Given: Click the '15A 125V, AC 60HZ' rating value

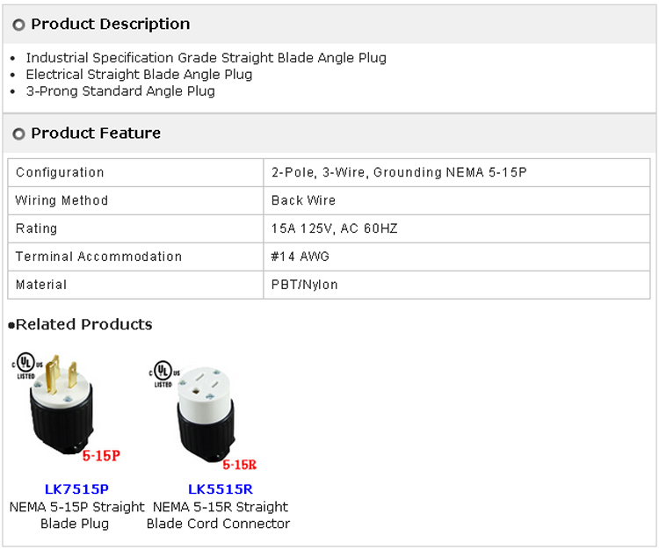Looking at the screenshot, I should [335, 229].
